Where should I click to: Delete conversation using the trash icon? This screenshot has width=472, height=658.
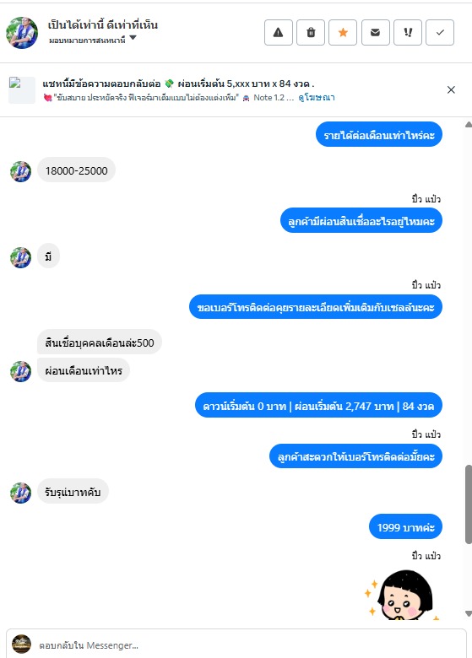(311, 32)
